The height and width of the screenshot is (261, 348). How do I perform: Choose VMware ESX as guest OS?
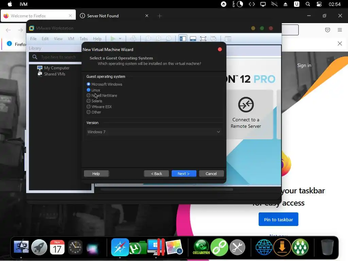pyautogui.click(x=89, y=106)
